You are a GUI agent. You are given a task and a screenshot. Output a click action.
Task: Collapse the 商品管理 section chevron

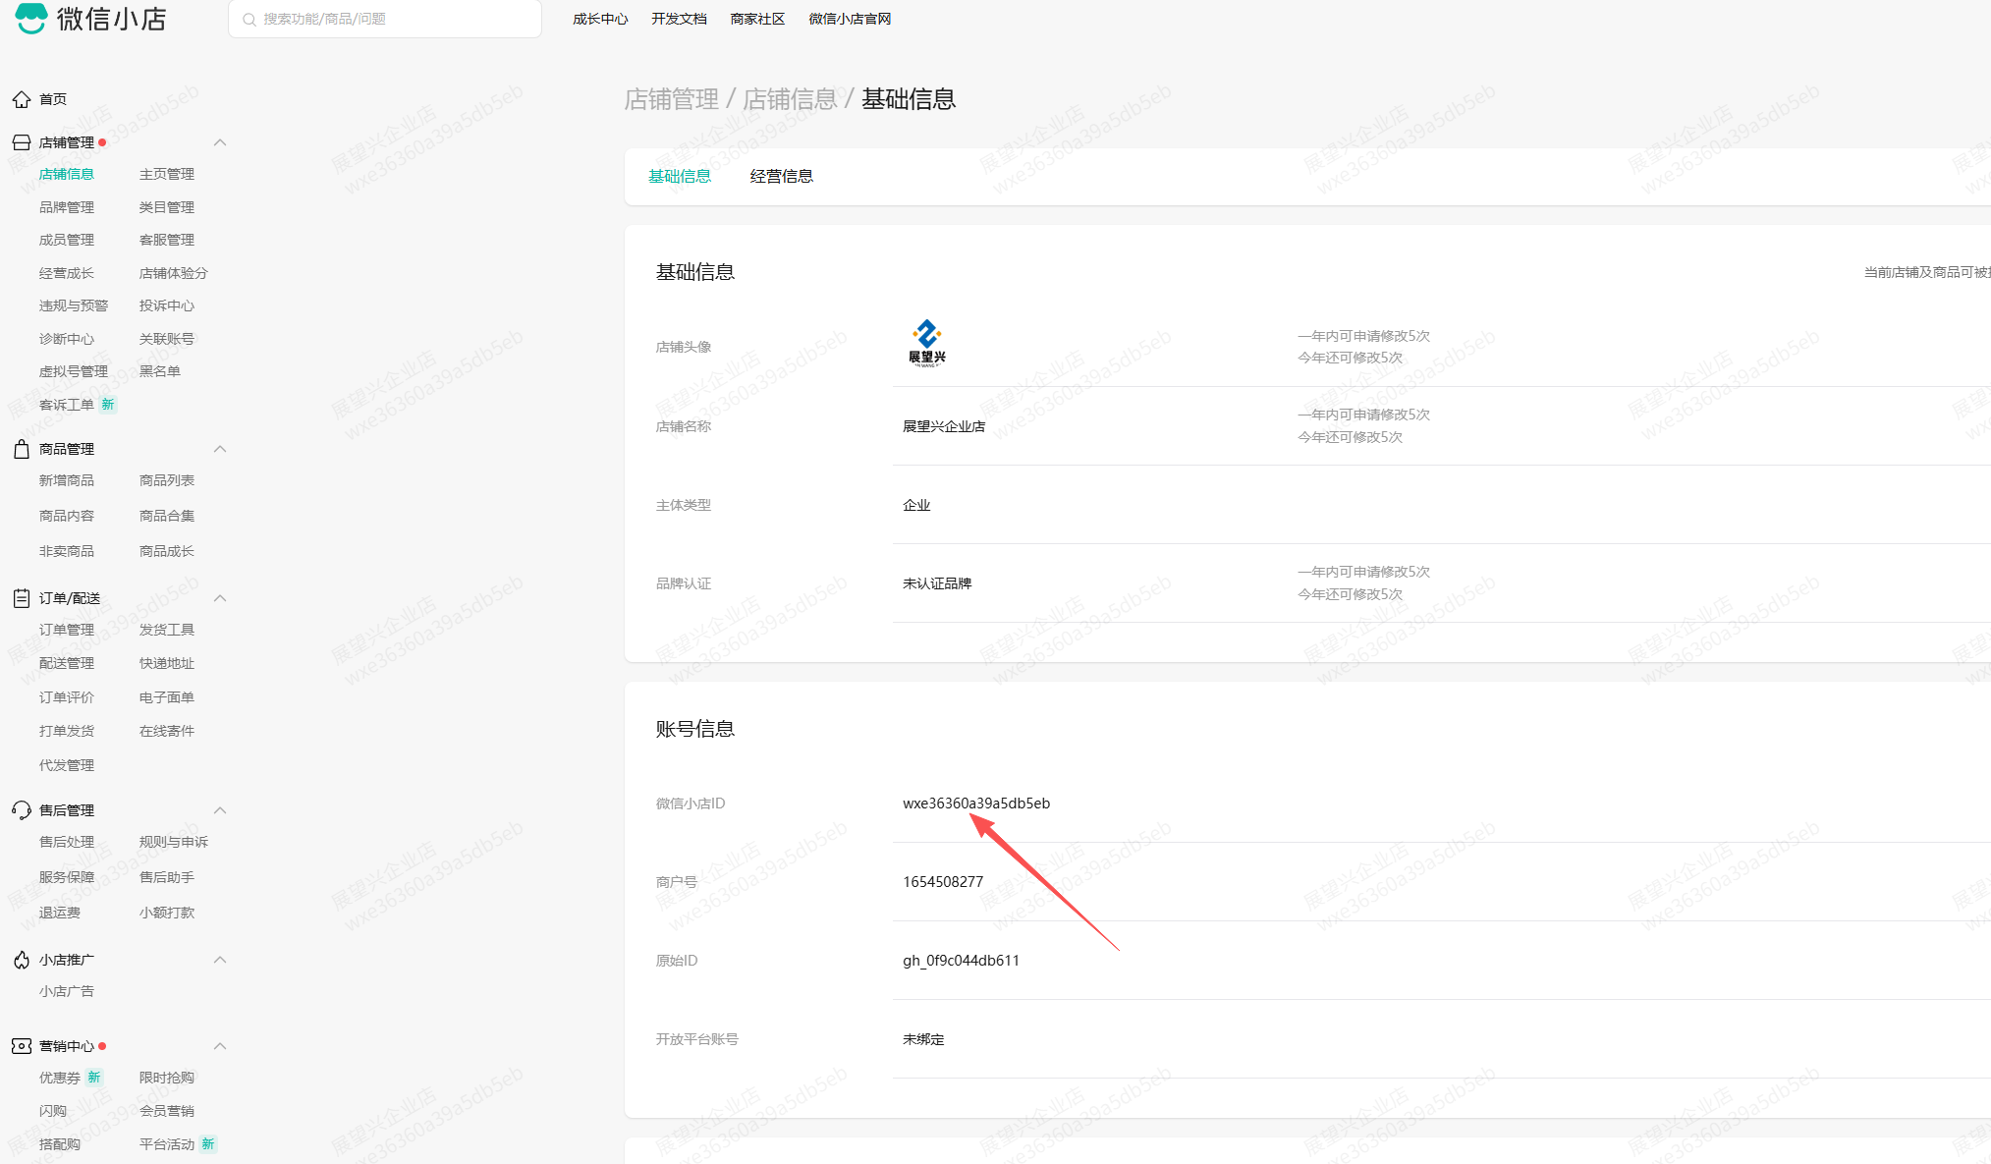point(220,449)
